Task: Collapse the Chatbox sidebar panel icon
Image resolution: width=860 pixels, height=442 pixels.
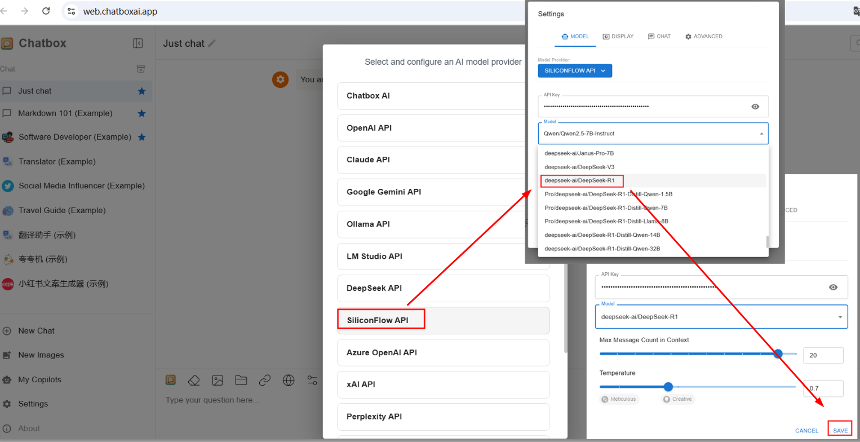Action: click(x=138, y=43)
